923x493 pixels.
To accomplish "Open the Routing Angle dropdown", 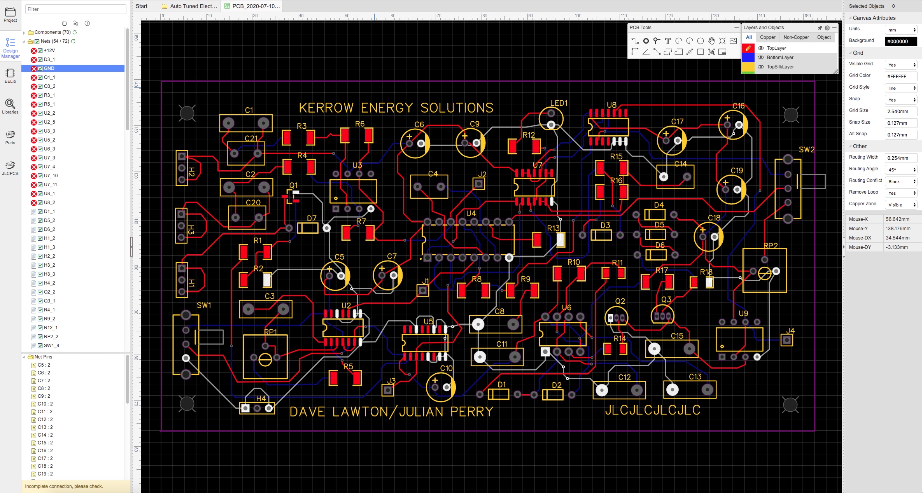I will (x=901, y=170).
